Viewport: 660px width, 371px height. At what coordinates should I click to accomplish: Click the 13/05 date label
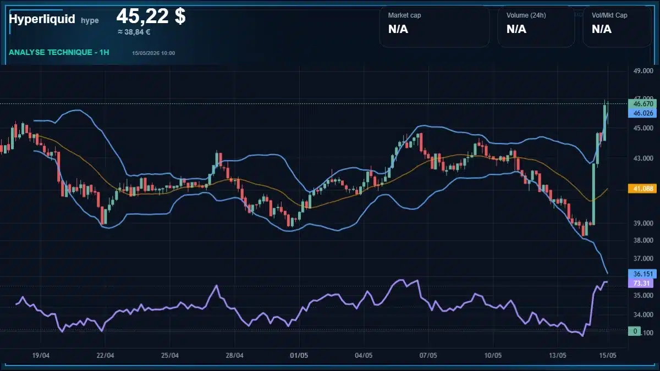tap(557, 356)
